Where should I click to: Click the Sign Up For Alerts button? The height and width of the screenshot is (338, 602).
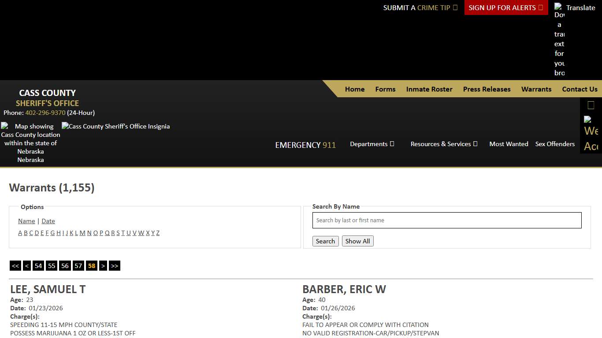505,7
